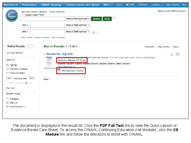
Task: Open the Languages dropdown
Action: [157, 5]
